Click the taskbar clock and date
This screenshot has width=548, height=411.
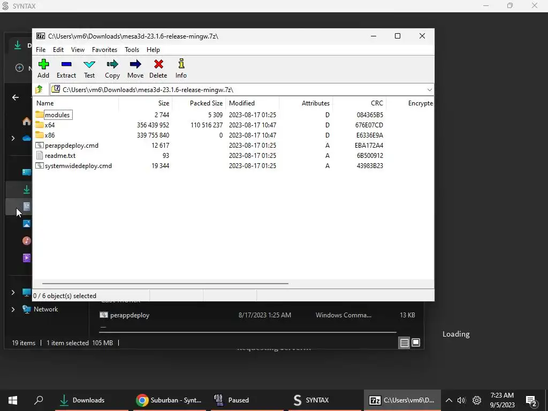coord(502,400)
